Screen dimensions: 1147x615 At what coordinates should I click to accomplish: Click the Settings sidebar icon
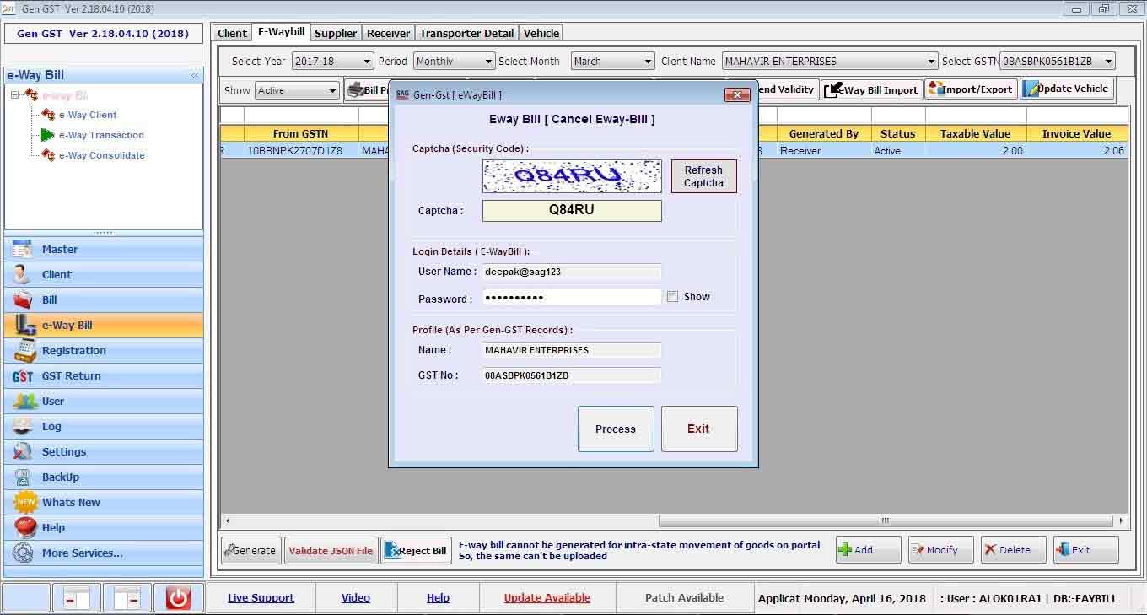click(x=24, y=452)
